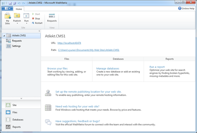Viewport: 197px width, 133px height.
Task: Click the Atilekt.CMS1 folder icon in tree
Action: tap(8, 36)
